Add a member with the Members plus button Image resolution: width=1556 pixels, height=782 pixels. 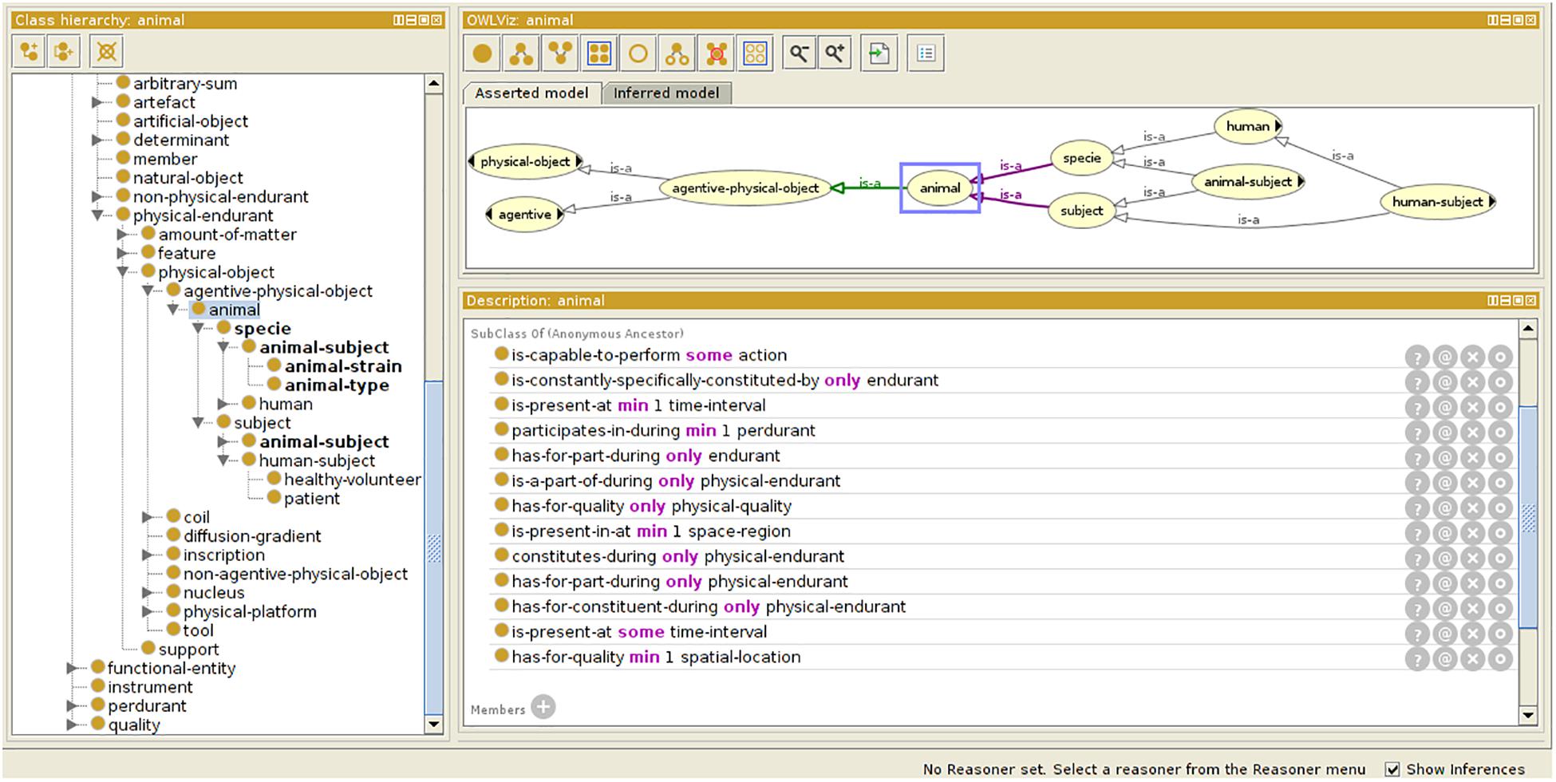(543, 707)
